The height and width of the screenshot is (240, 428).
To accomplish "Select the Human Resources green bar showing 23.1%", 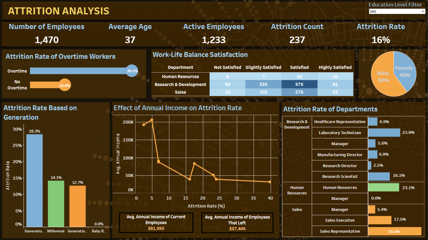I will pos(384,187).
